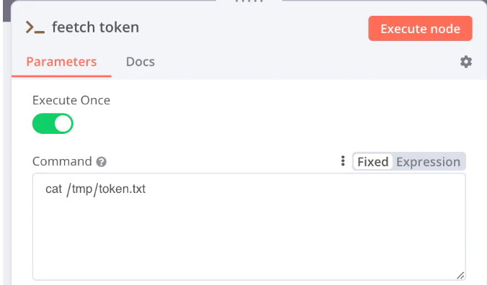487x285 pixels.
Task: Open the three-dot Command options menu
Action: click(343, 161)
